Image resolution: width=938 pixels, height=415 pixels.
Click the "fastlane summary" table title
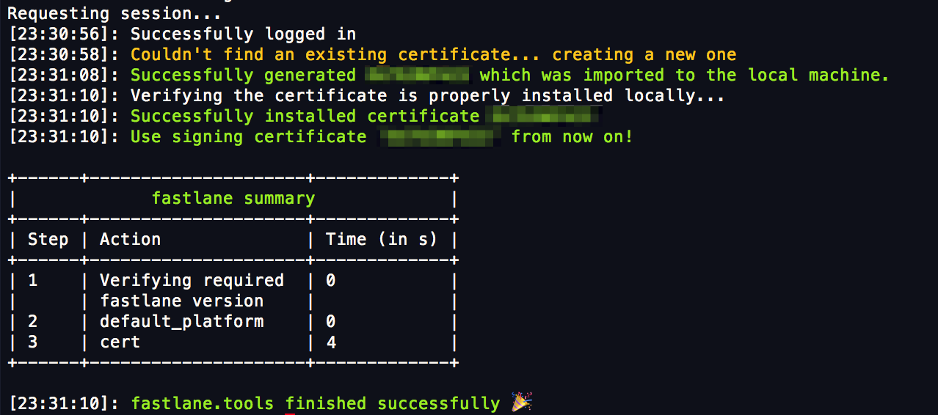[x=233, y=198]
